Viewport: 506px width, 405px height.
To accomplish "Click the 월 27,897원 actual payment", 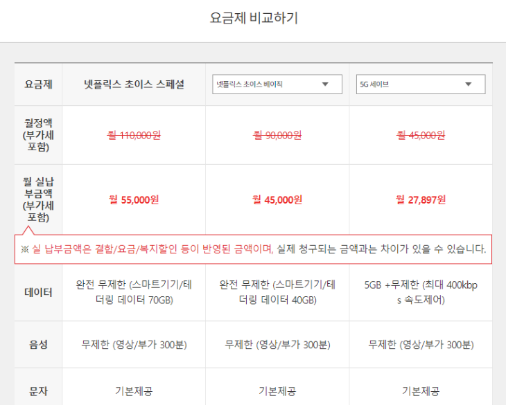I will coord(421,200).
